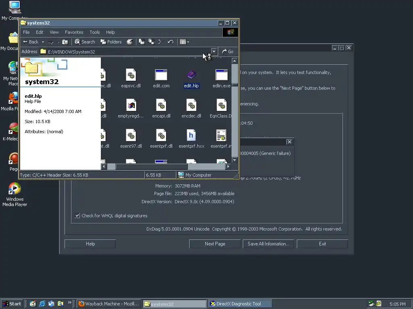Switch to DirectX Diagnostic Tool taskbar button
413x309 pixels.
[x=240, y=304]
